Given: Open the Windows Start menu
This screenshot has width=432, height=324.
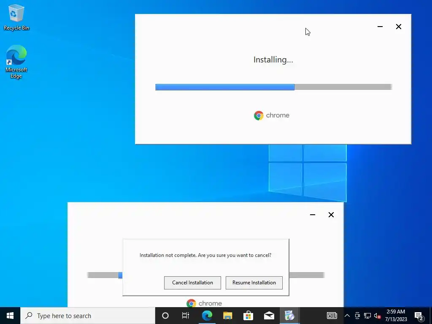Looking at the screenshot, I should [x=10, y=316].
